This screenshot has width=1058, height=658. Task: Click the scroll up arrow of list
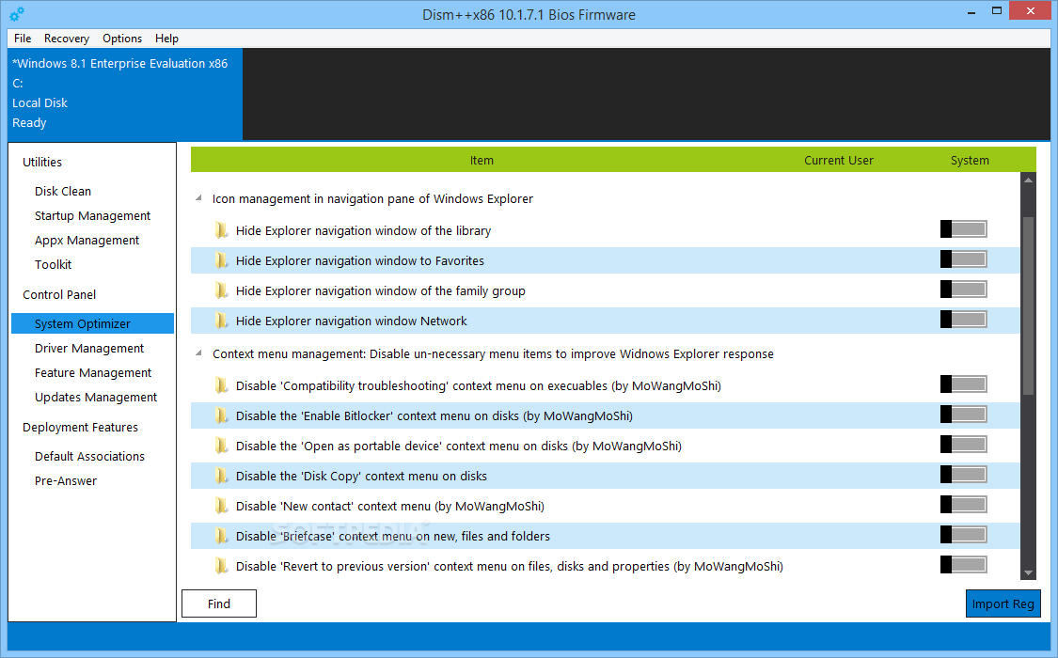tap(1028, 180)
